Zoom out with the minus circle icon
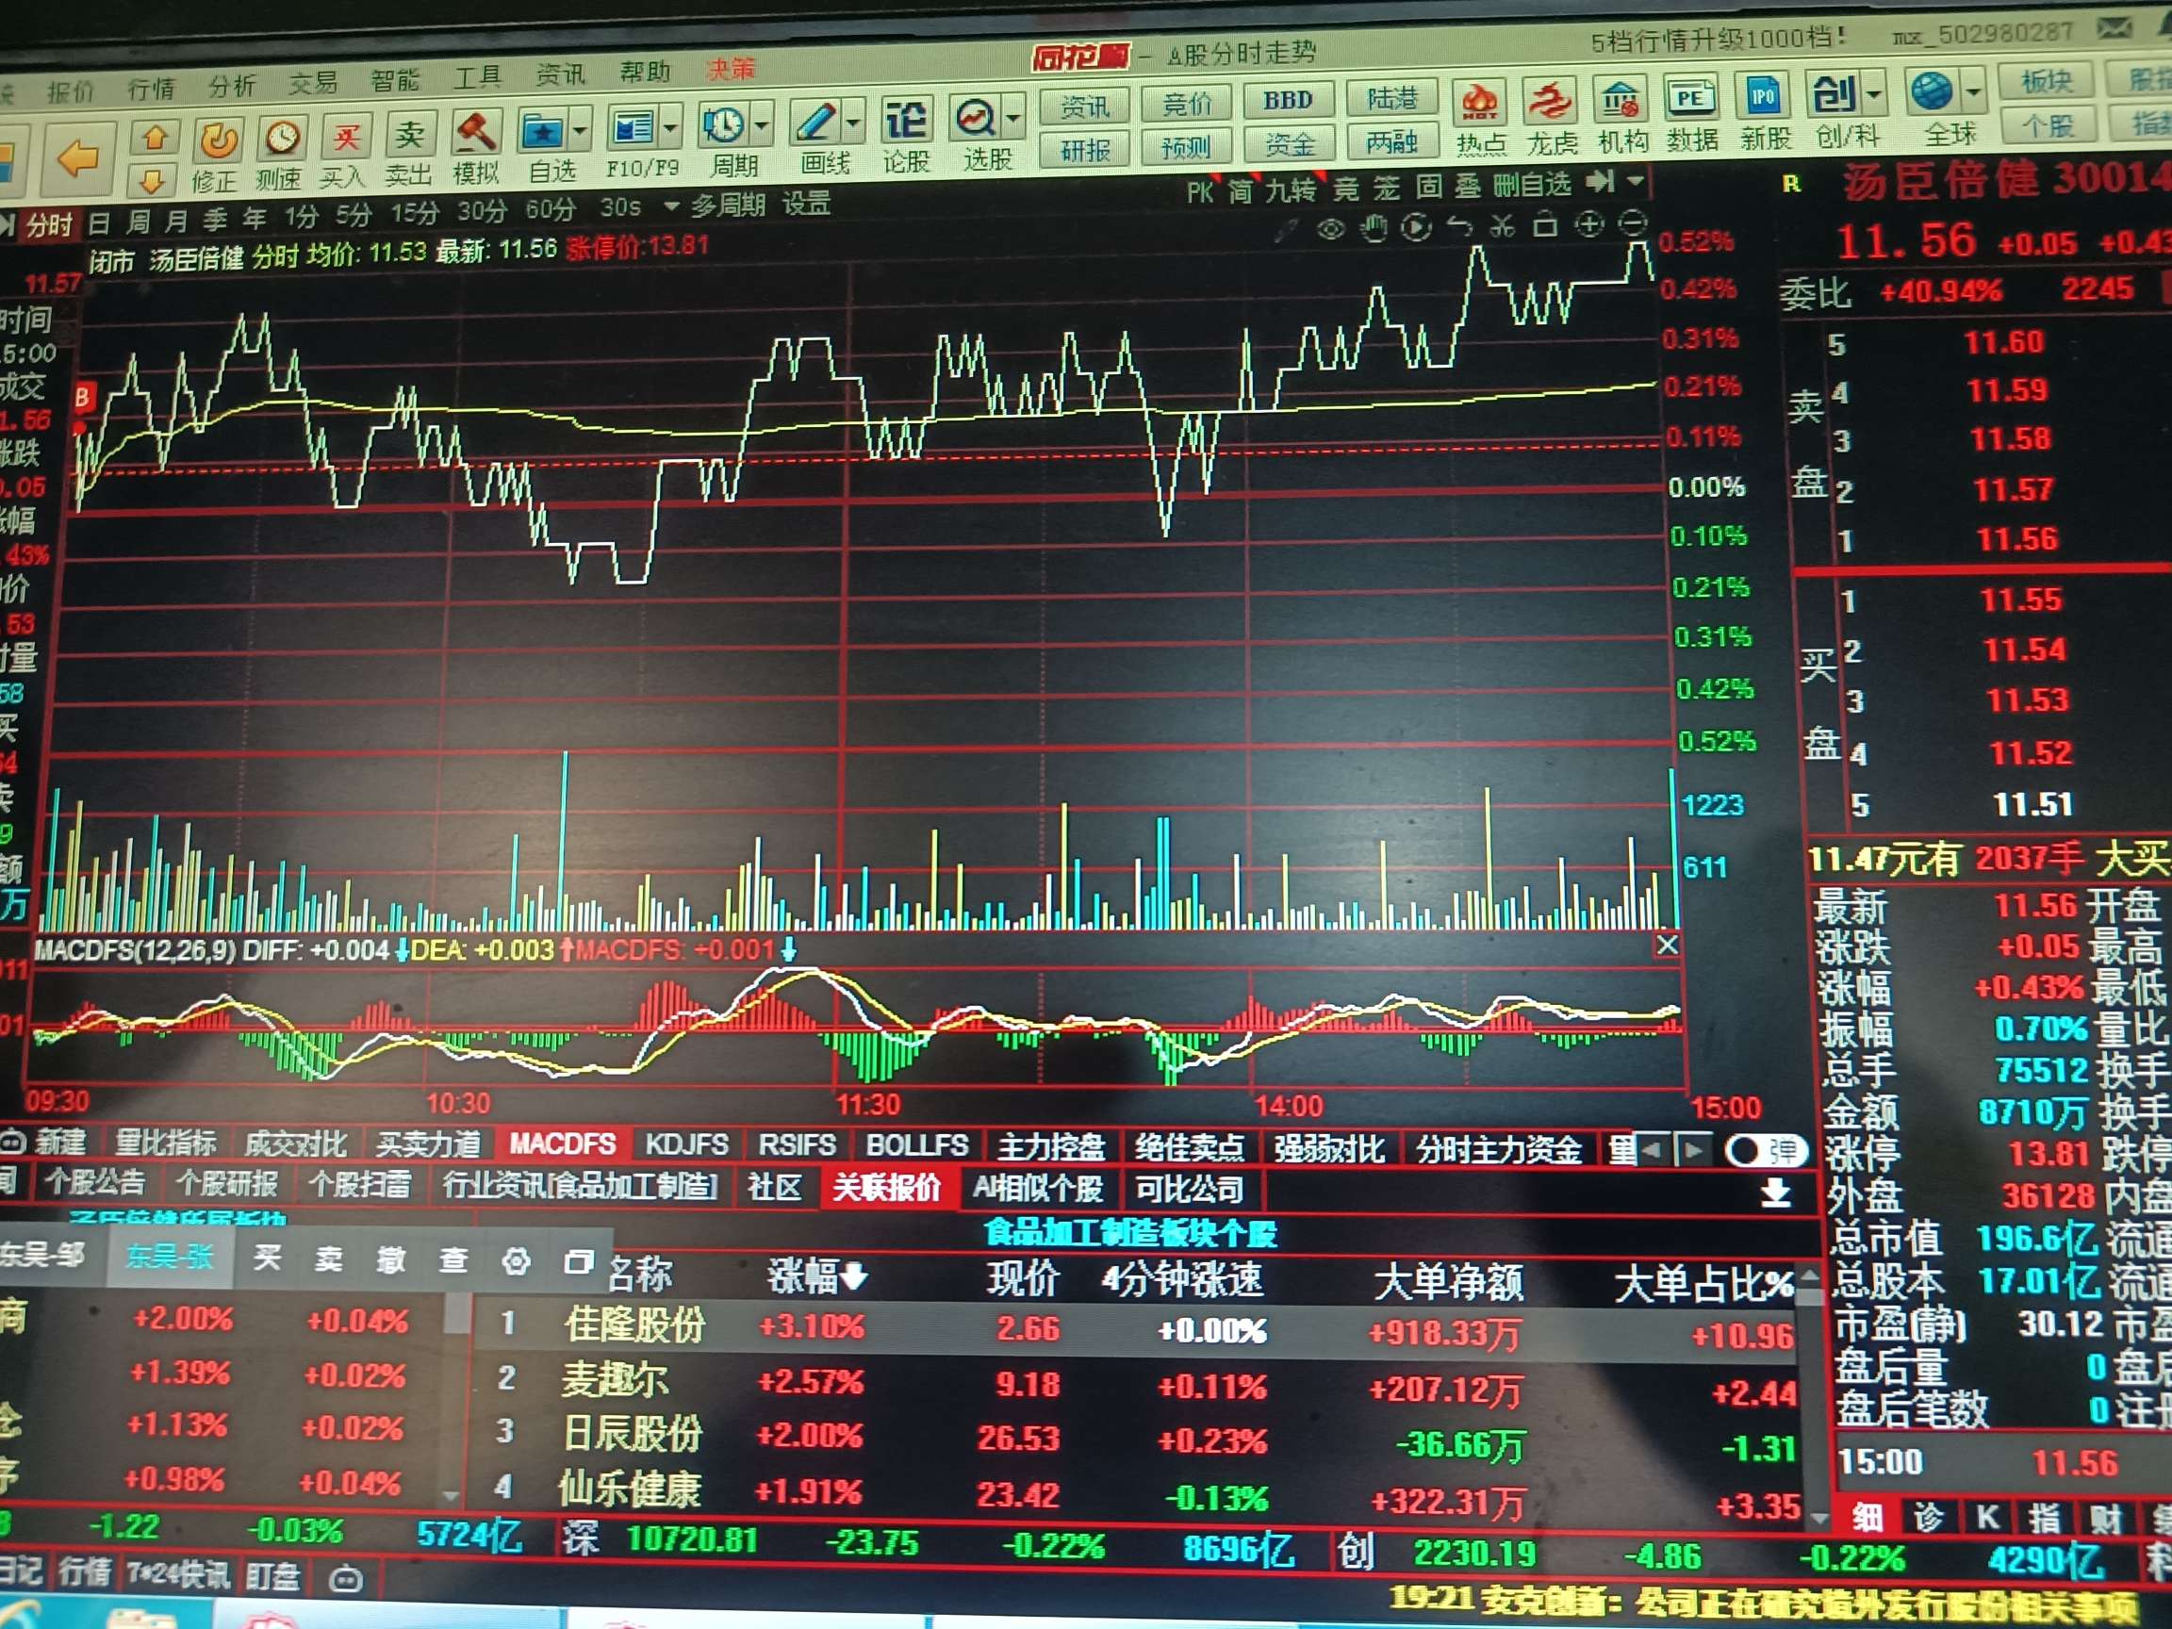The width and height of the screenshot is (2172, 1629). [x=1632, y=223]
